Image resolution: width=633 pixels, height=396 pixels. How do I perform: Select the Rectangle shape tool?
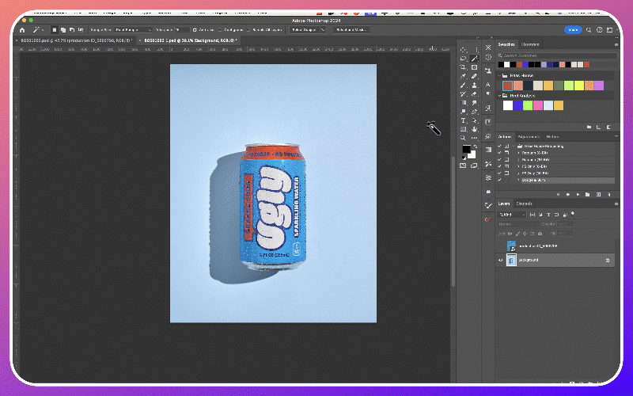pyautogui.click(x=463, y=130)
